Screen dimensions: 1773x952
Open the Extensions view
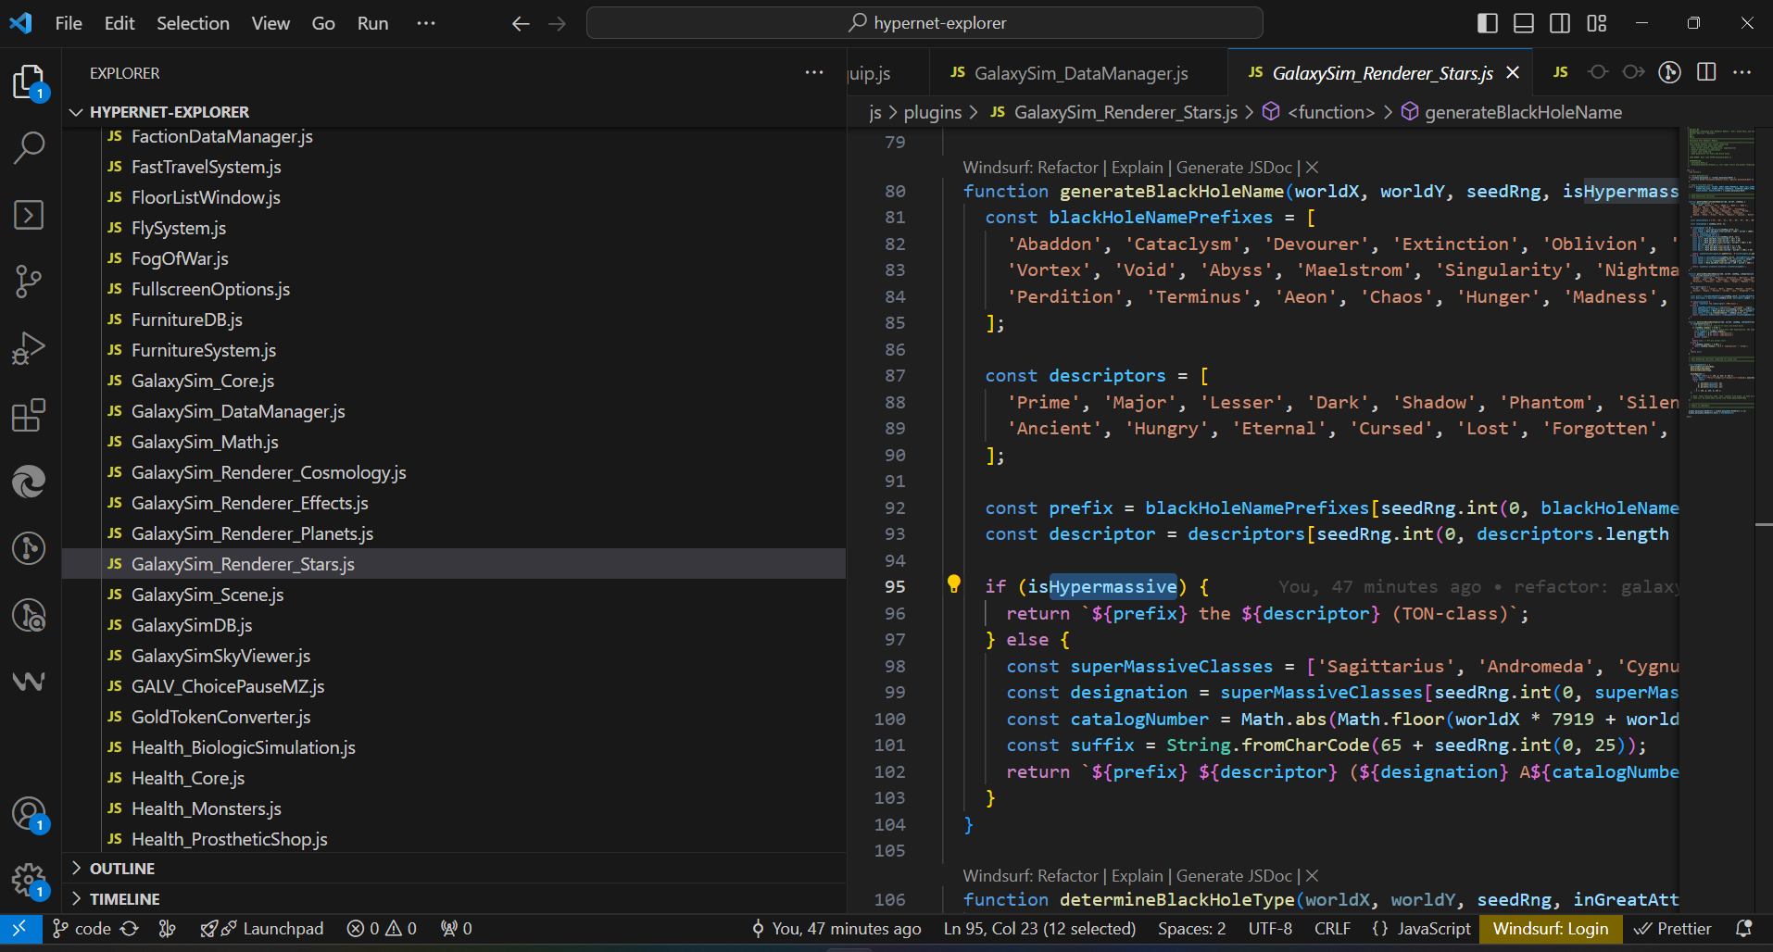click(x=30, y=415)
